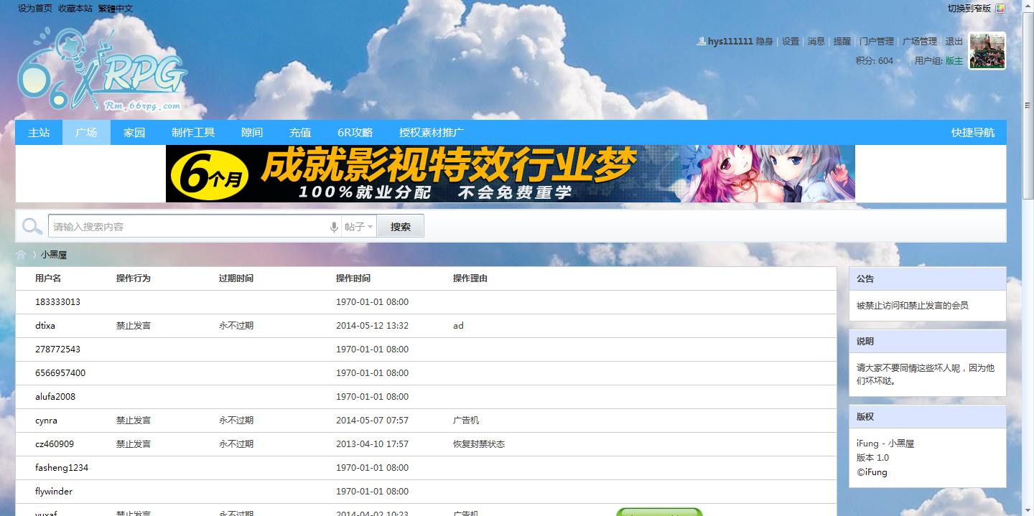The width and height of the screenshot is (1034, 516).
Task: Open the 设置 settings link
Action: tap(791, 42)
